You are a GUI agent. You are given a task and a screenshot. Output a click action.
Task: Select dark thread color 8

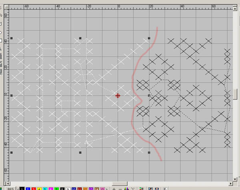click(x=62, y=189)
